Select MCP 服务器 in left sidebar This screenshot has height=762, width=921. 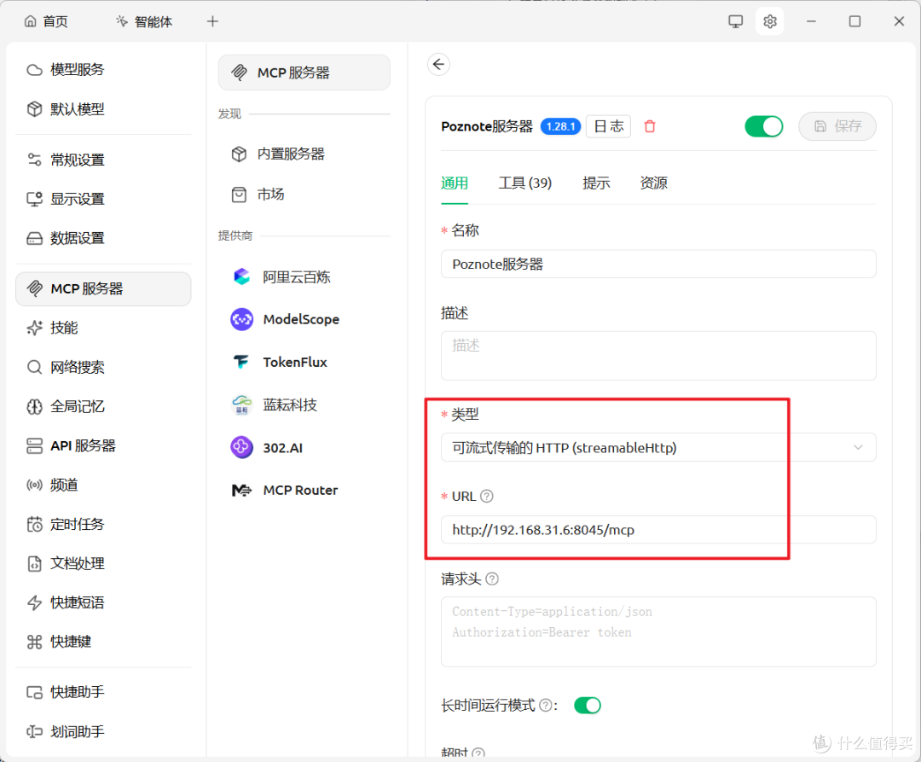[103, 289]
